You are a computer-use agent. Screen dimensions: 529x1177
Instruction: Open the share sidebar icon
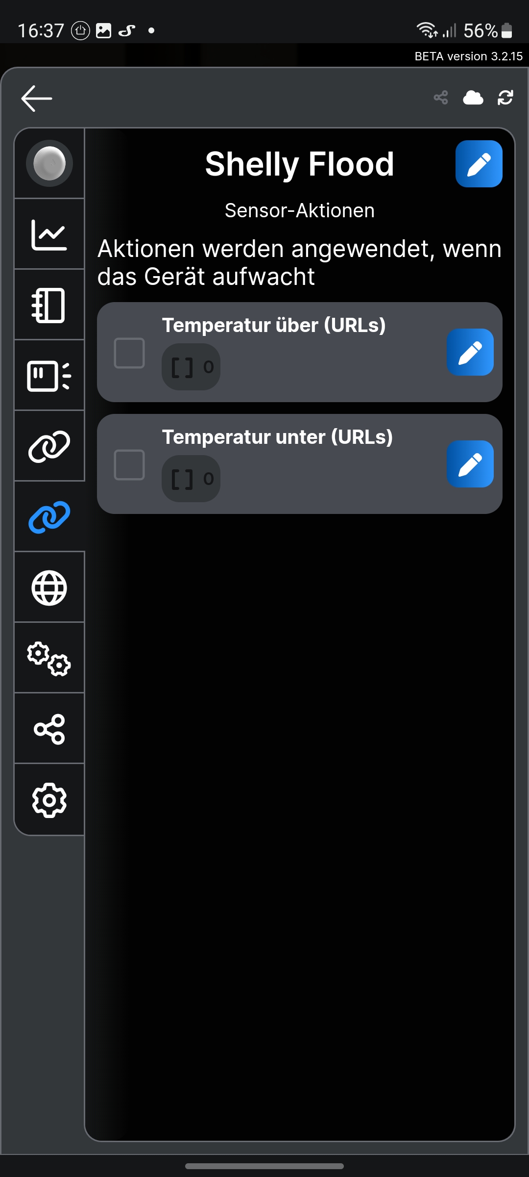coord(49,729)
